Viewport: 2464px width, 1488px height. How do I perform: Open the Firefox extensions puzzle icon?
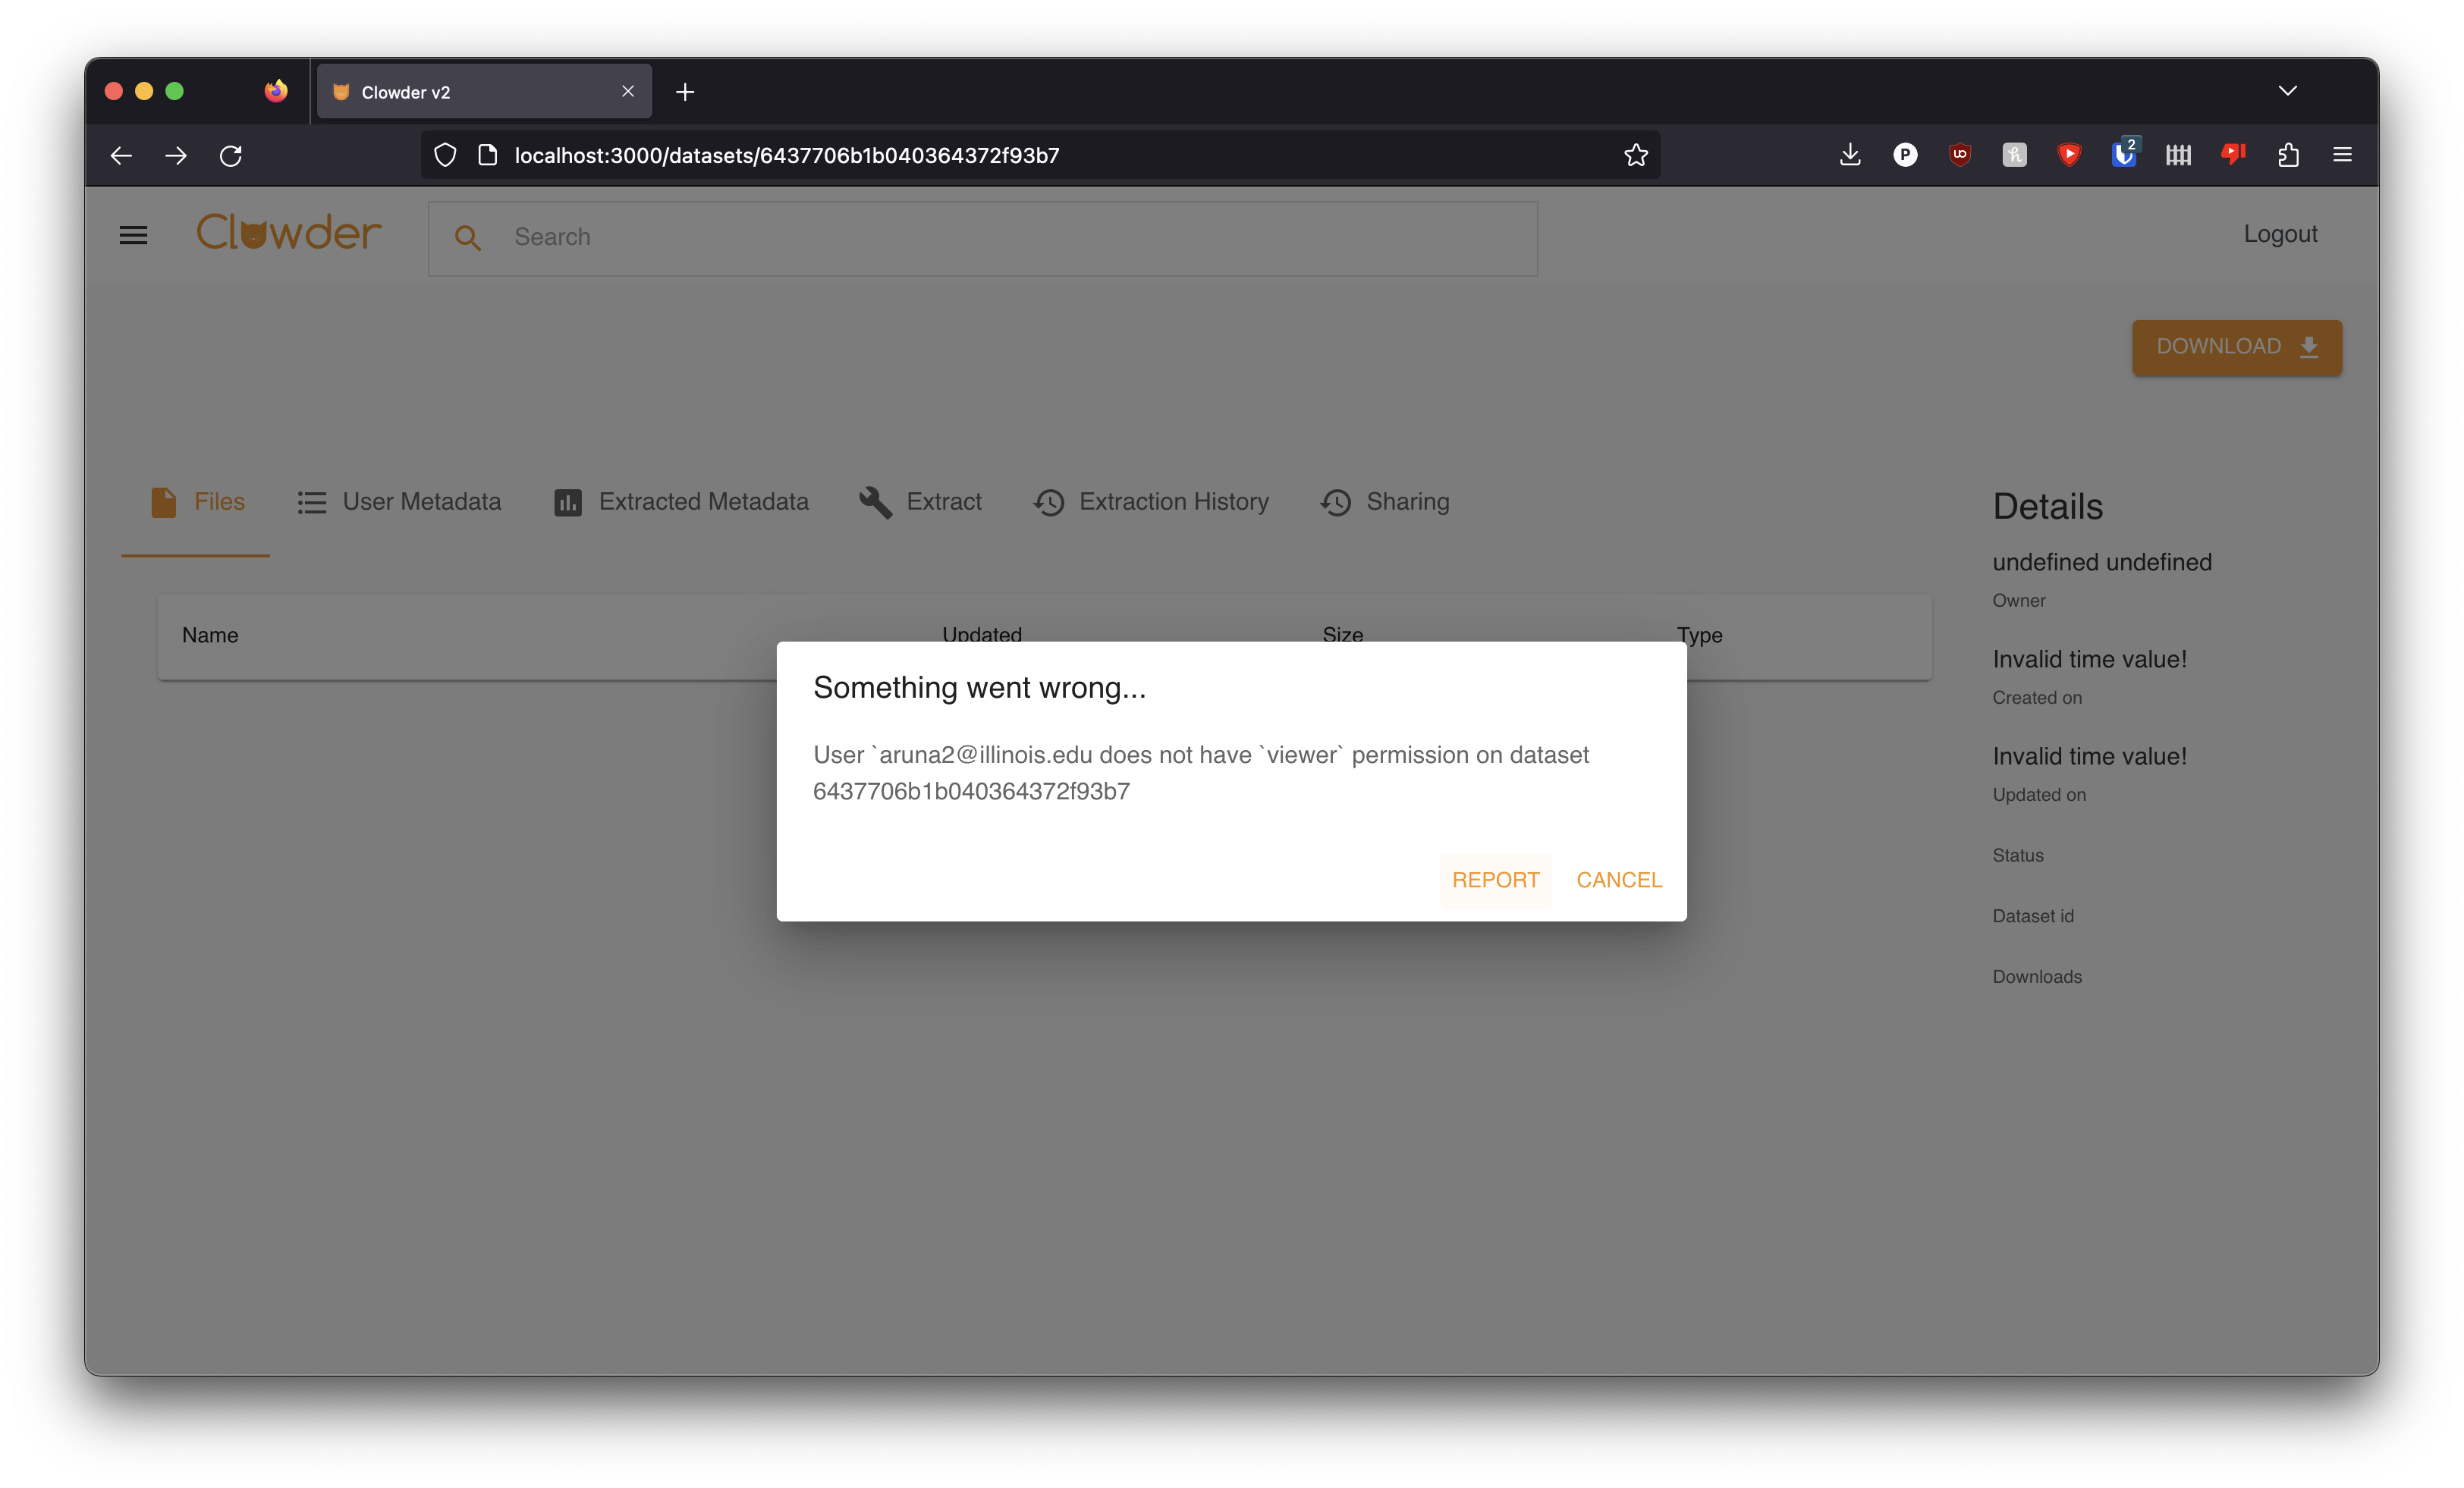point(2288,155)
